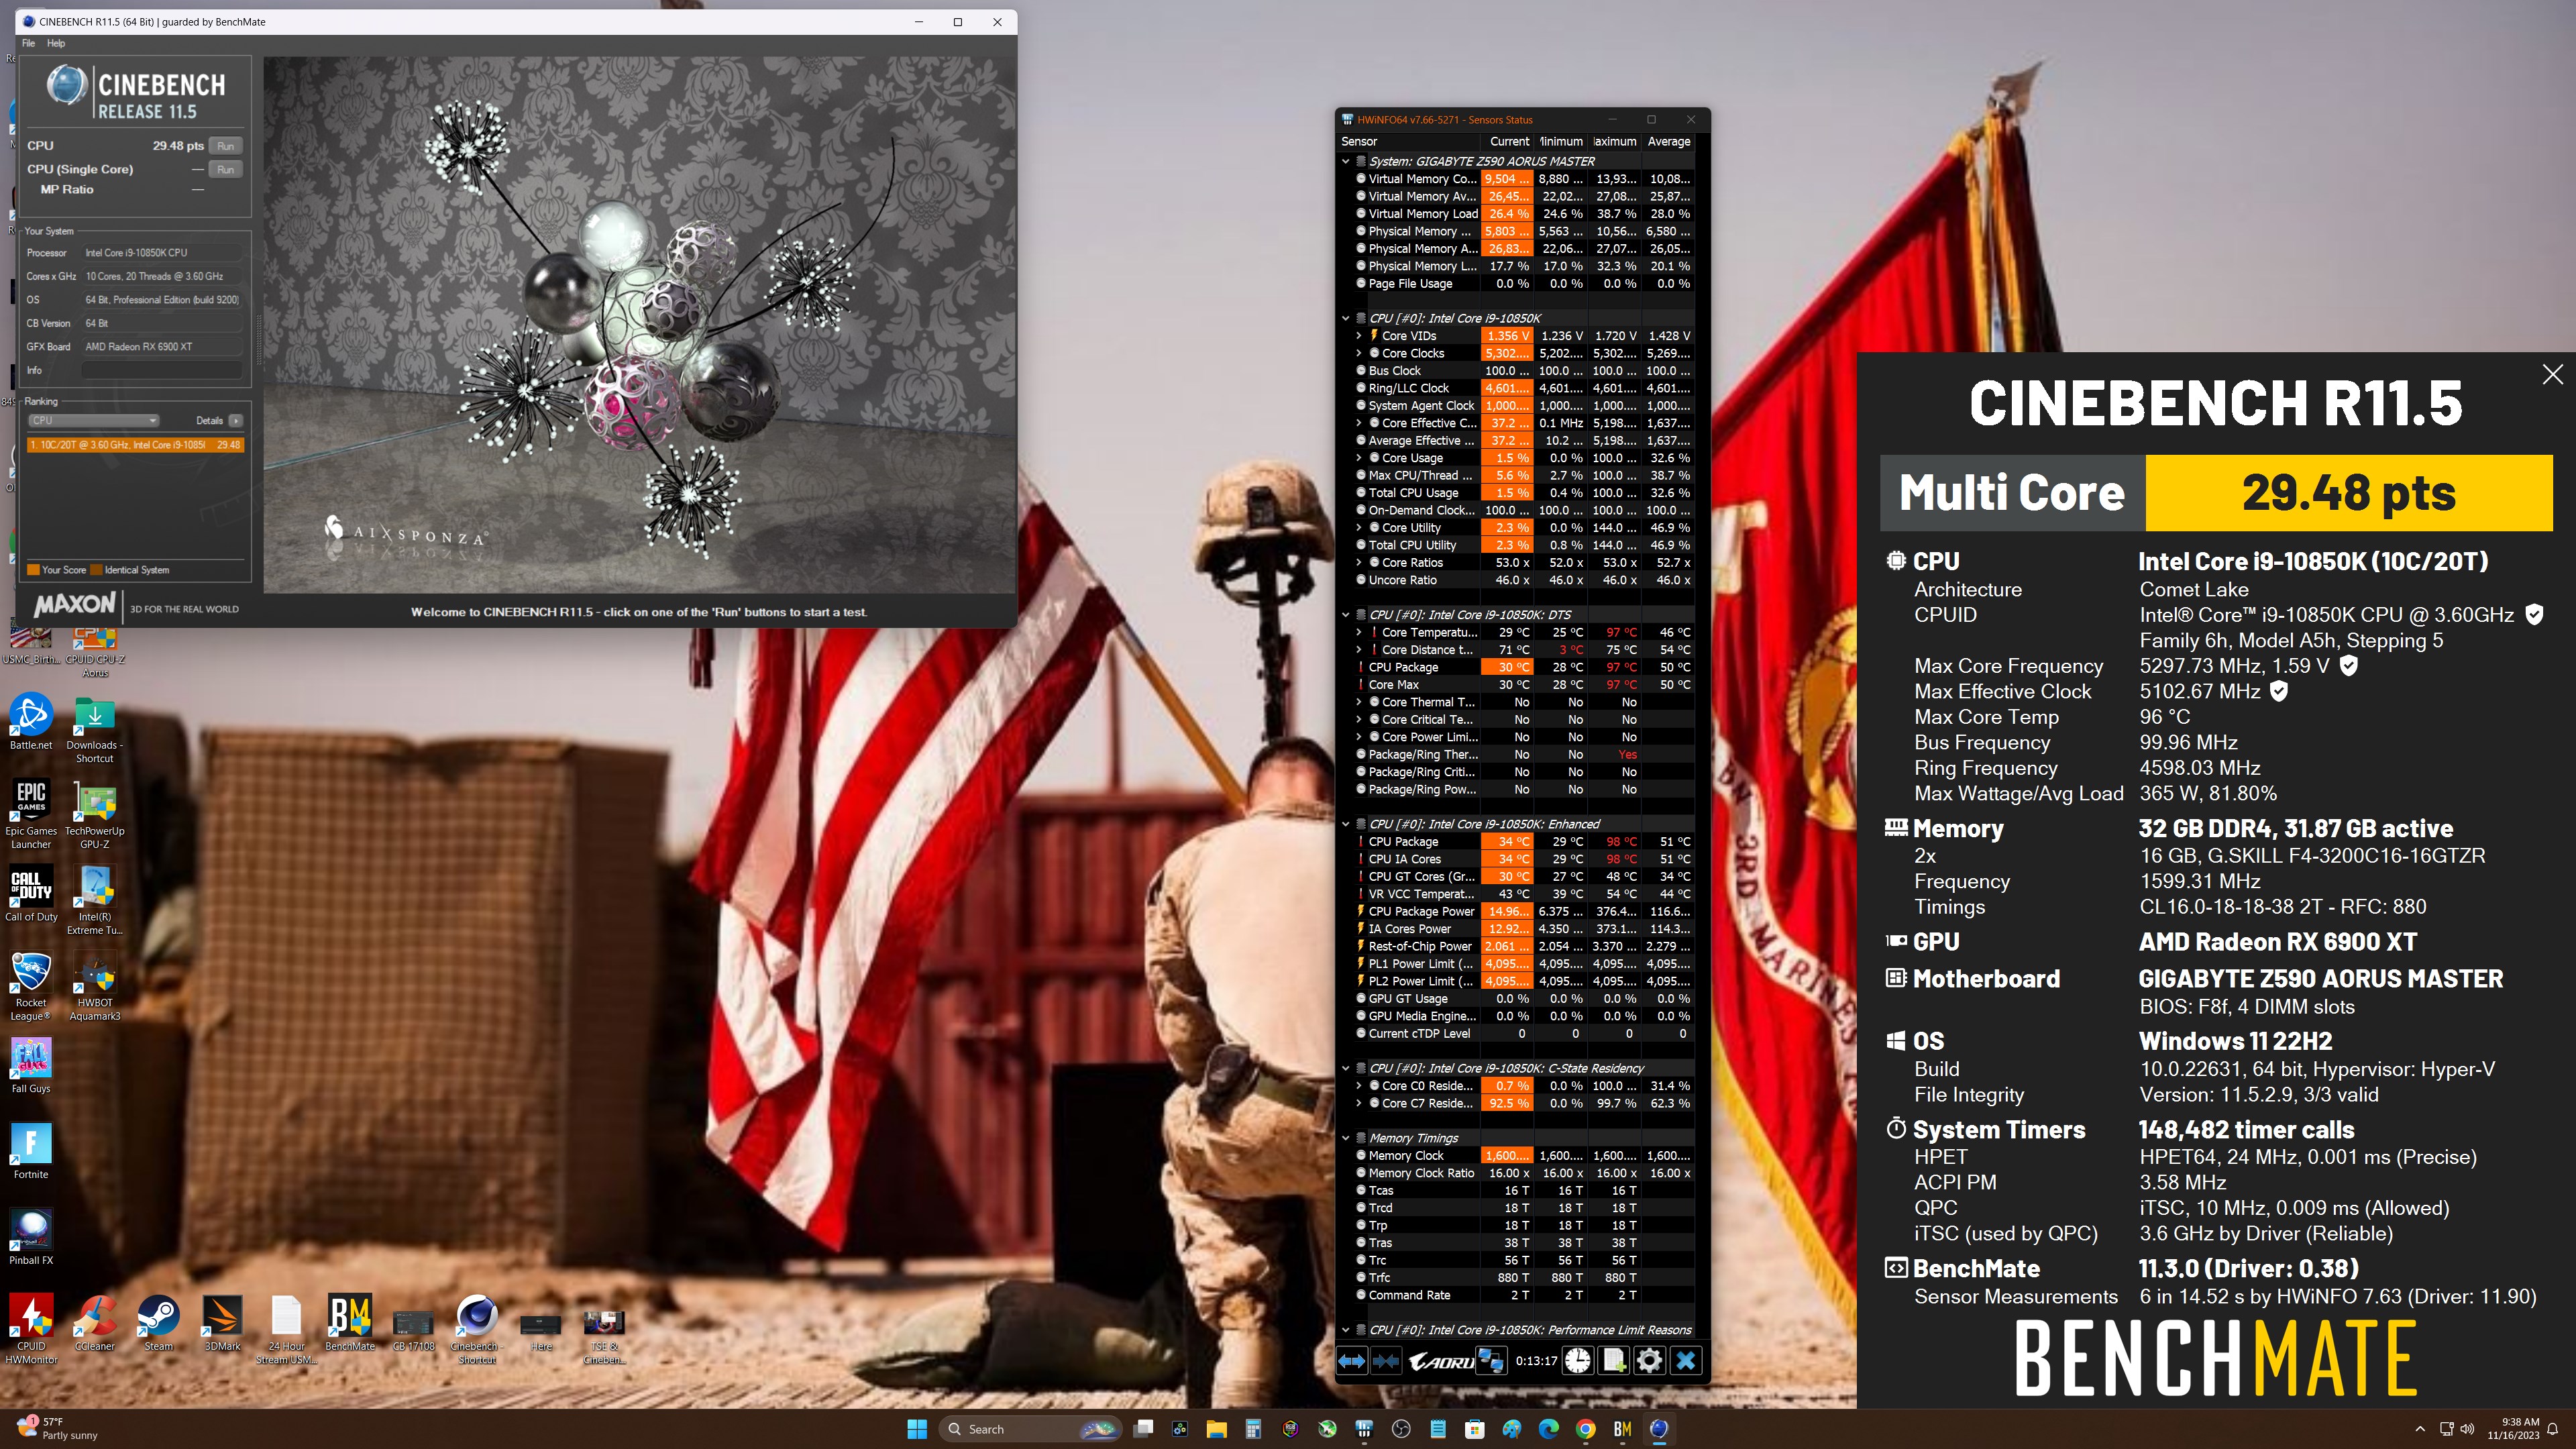The image size is (2576, 1449).
Task: Show hidden system tray icons chevron
Action: point(2420,1429)
